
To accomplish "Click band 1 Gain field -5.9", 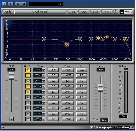I will tap(53, 70).
